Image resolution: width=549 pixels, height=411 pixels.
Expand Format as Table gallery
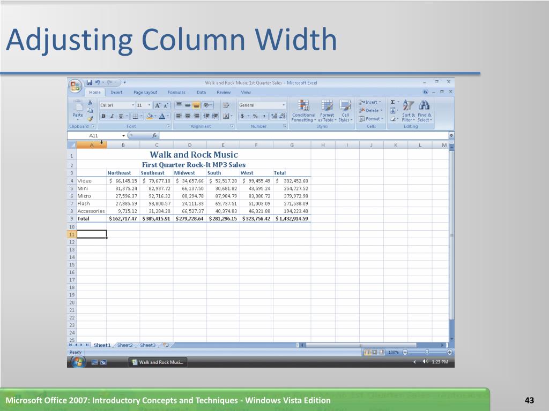327,111
